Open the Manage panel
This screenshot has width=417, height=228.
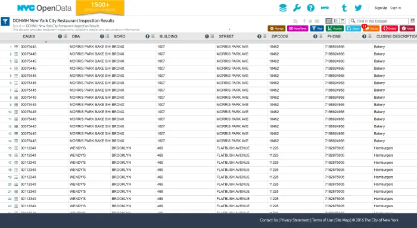tap(276, 29)
